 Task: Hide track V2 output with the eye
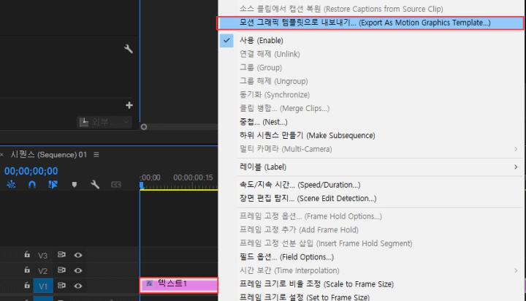coord(78,270)
